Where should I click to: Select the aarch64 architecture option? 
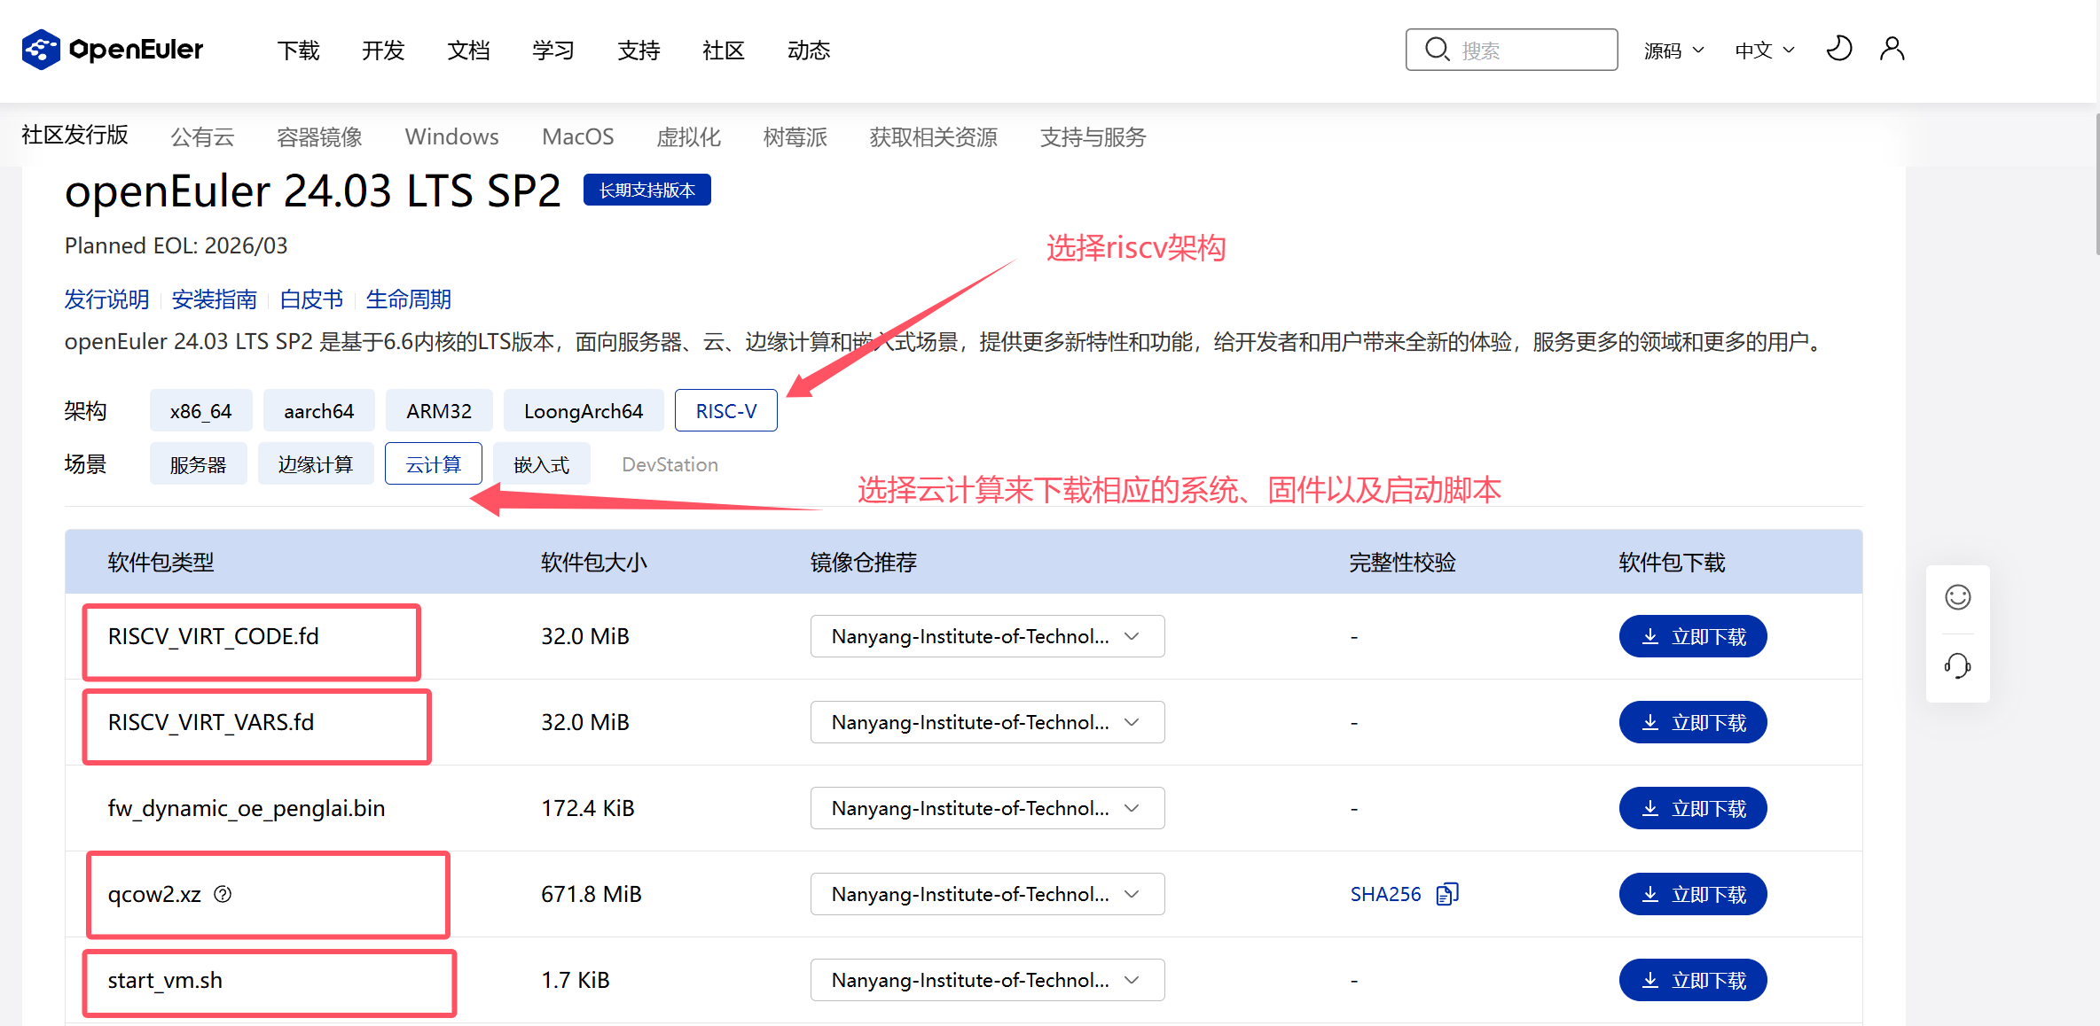[x=318, y=411]
